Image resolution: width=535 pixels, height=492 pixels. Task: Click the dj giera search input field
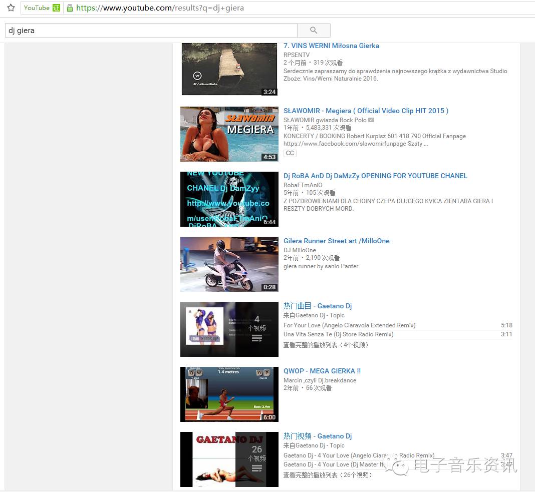[x=150, y=31]
